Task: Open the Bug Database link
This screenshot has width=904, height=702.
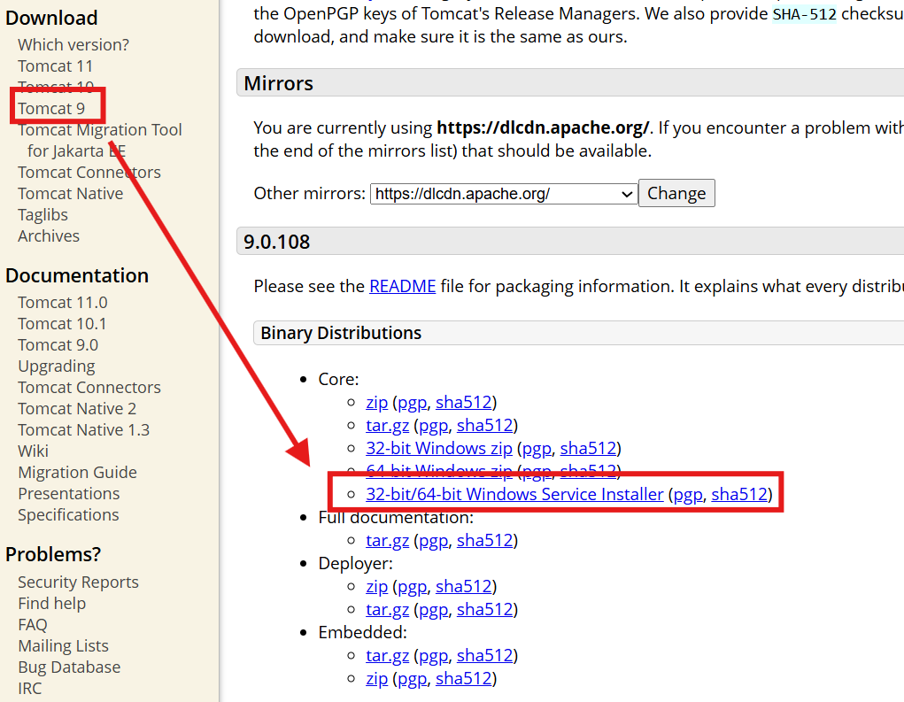Action: coord(69,667)
